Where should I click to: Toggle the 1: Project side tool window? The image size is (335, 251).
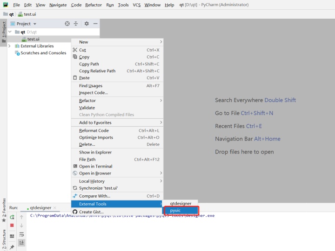tap(4, 32)
